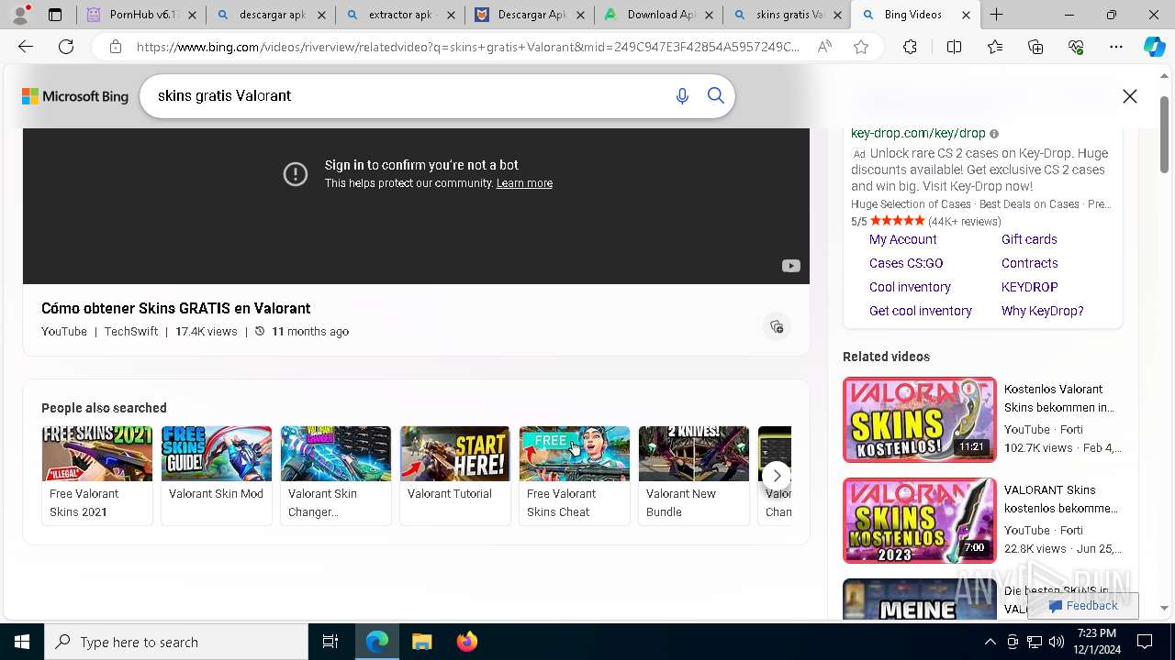Show hidden system tray icons chevron

(x=990, y=642)
